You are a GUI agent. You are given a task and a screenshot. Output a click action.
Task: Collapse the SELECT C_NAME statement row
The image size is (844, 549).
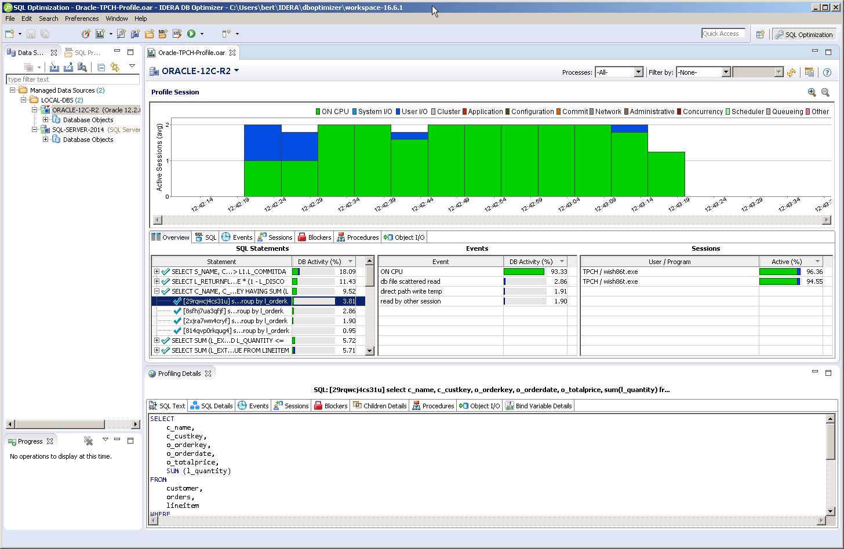(x=157, y=291)
